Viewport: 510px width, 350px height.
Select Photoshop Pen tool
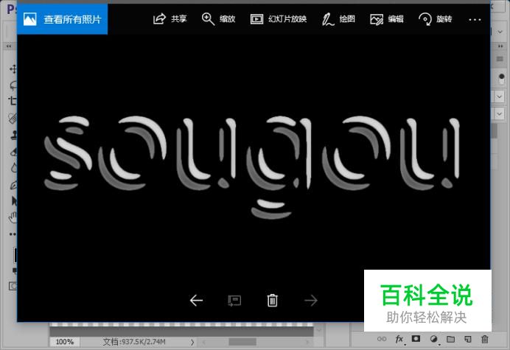(x=14, y=186)
